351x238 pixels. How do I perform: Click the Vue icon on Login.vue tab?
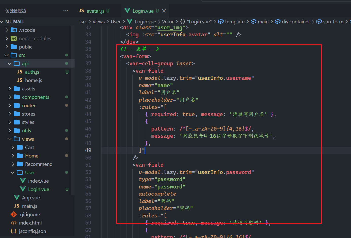(x=127, y=11)
